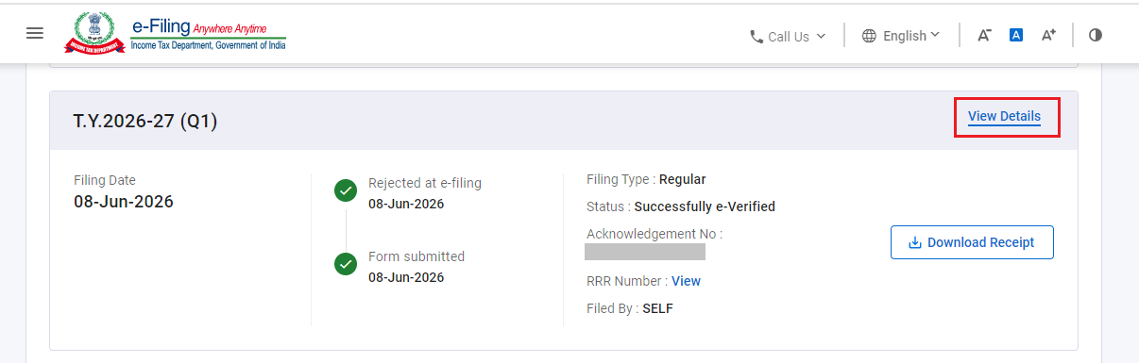This screenshot has height=363, width=1139.
Task: Click the Download Receipt button
Action: [x=972, y=242]
